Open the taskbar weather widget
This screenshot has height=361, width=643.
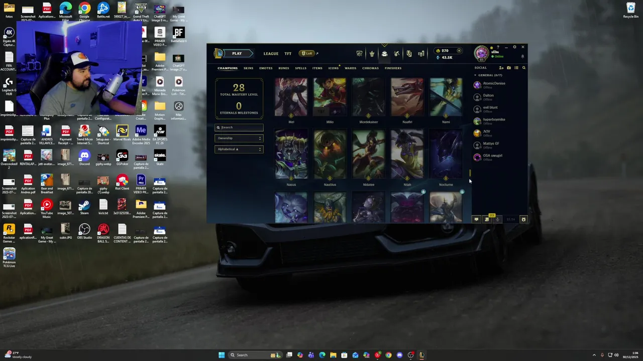point(18,355)
